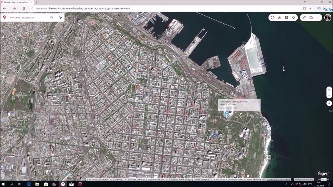Open People icon in system tray
The height and width of the screenshot is (187, 333).
[286, 184]
